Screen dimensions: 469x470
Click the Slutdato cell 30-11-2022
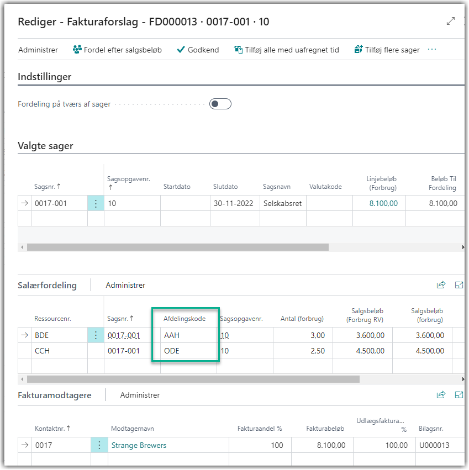pyautogui.click(x=235, y=204)
